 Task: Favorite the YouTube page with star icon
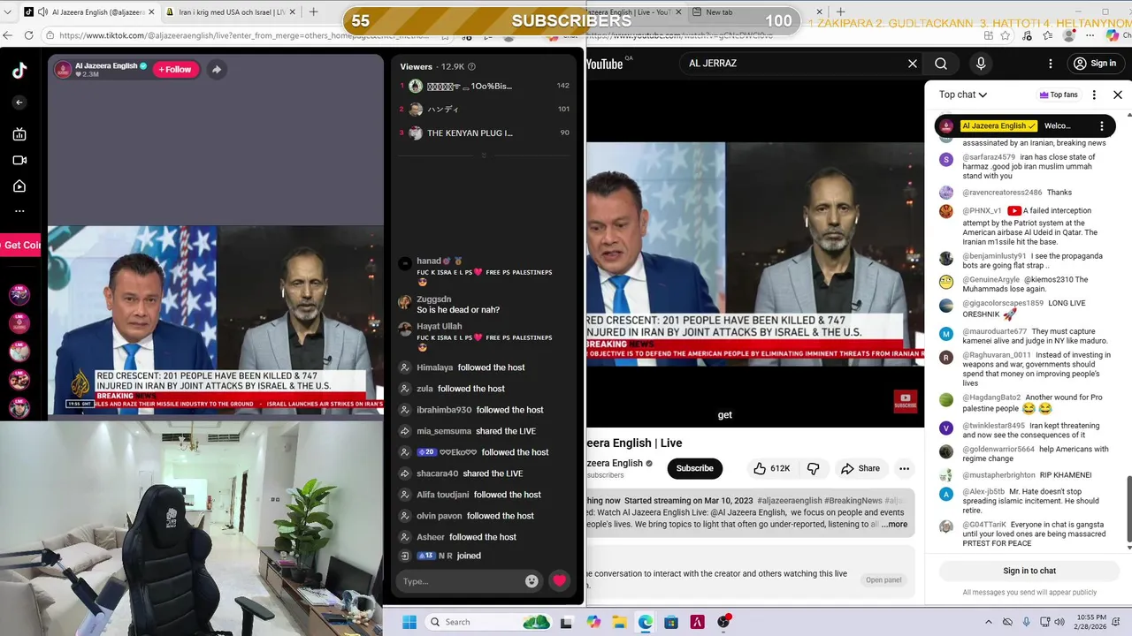(x=1006, y=35)
